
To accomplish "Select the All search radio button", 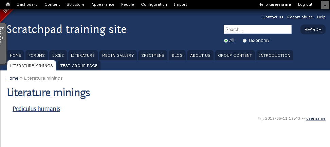I will point(226,41).
